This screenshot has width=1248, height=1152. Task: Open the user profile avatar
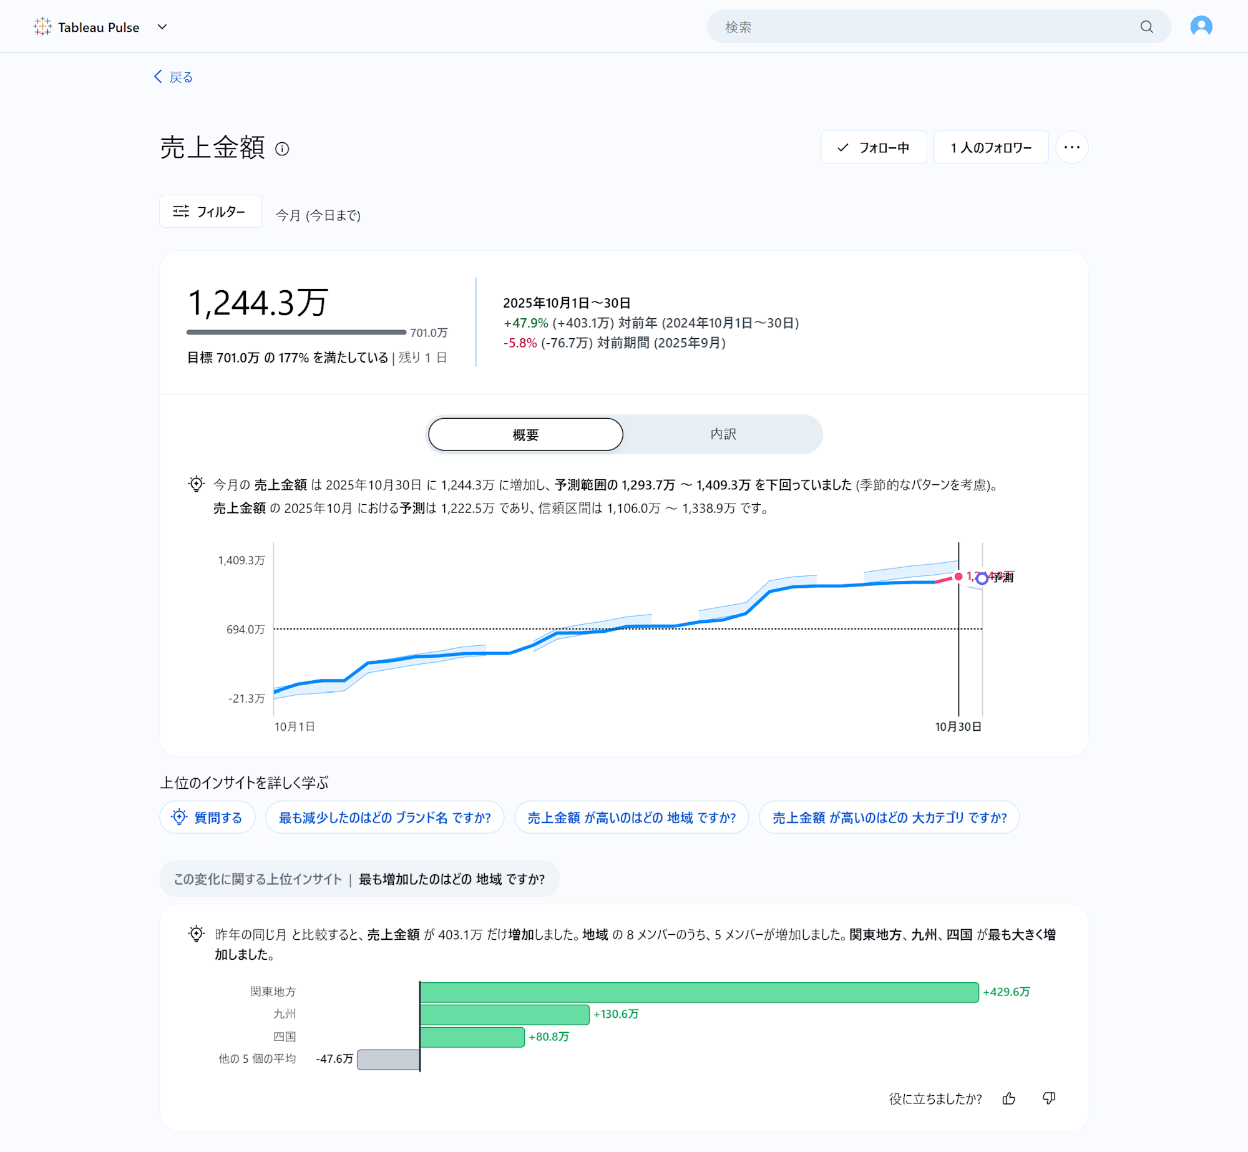click(1201, 26)
